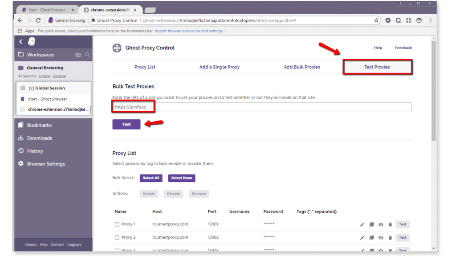Open the Feedback link in header

pos(403,48)
